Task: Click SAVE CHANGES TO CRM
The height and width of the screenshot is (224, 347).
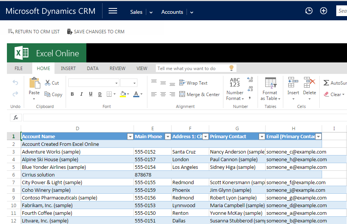Action: click(x=96, y=31)
